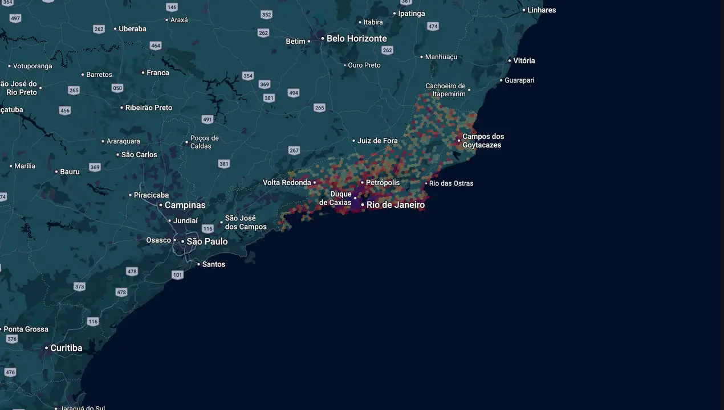The height and width of the screenshot is (410, 724).
Task: Select the São Paulo city label
Action: [207, 241]
